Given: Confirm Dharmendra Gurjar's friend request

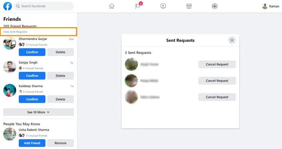Looking at the screenshot, I should coord(32,52).
